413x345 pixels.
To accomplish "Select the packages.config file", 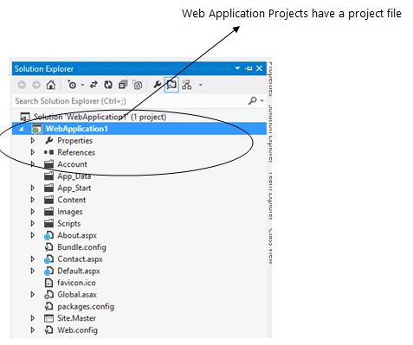I will tap(86, 307).
